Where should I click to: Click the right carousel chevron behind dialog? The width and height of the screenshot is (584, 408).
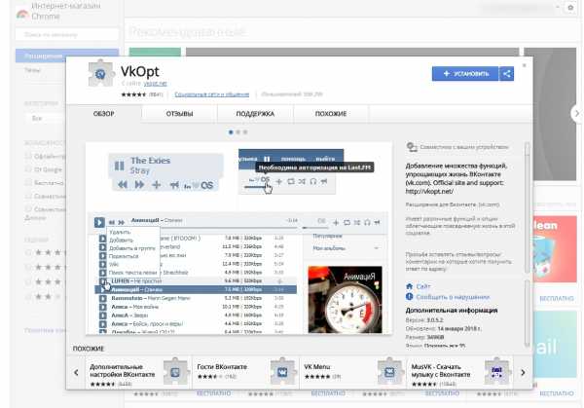(x=576, y=113)
